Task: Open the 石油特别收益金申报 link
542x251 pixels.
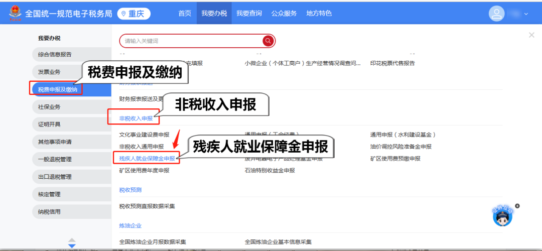Action: coord(269,170)
